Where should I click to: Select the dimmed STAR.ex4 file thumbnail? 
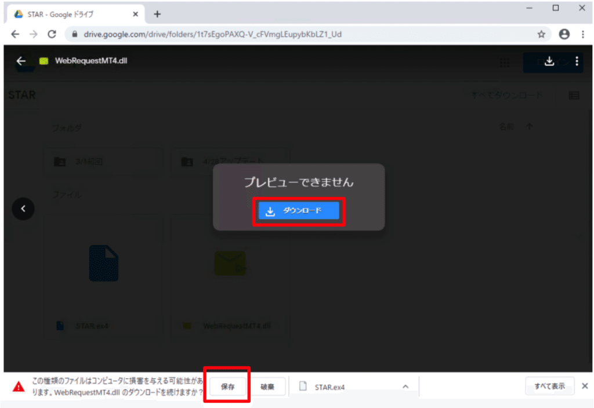(x=104, y=276)
